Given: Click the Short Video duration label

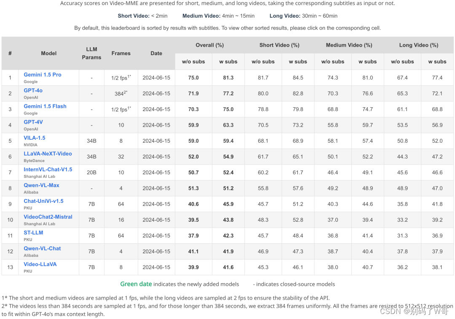Looking at the screenshot, I should pos(142,16).
